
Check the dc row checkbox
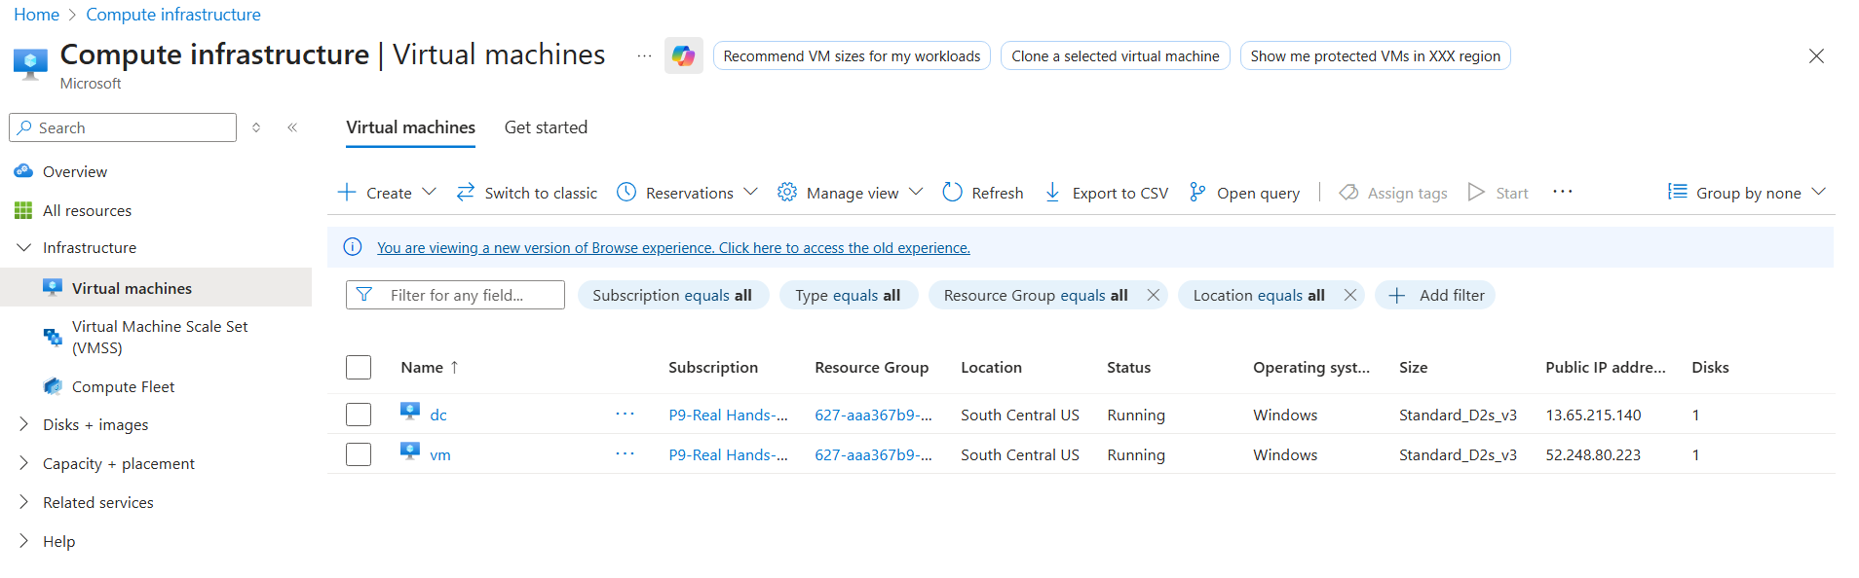(x=359, y=415)
